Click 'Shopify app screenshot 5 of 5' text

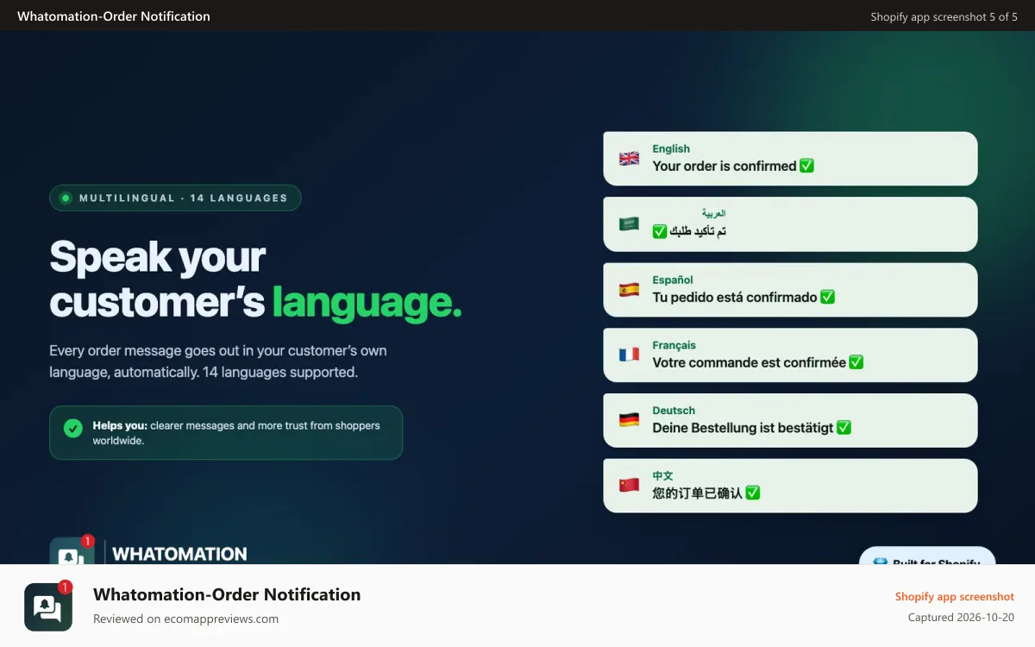(x=944, y=16)
